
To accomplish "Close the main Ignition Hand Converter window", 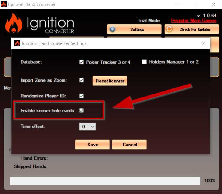I will click(x=213, y=4).
